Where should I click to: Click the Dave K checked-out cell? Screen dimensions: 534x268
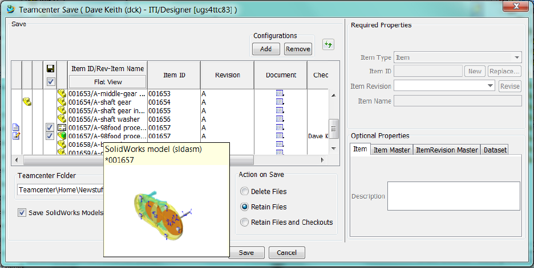point(318,136)
